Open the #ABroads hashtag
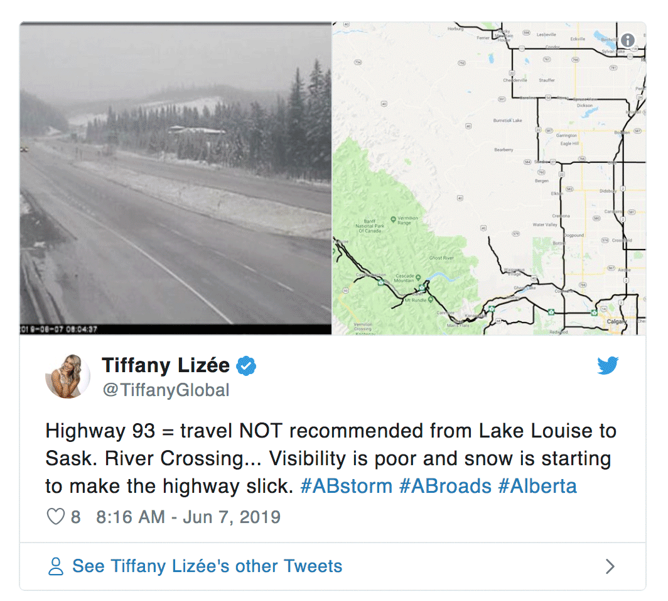This screenshot has width=668, height=601. coord(446,486)
